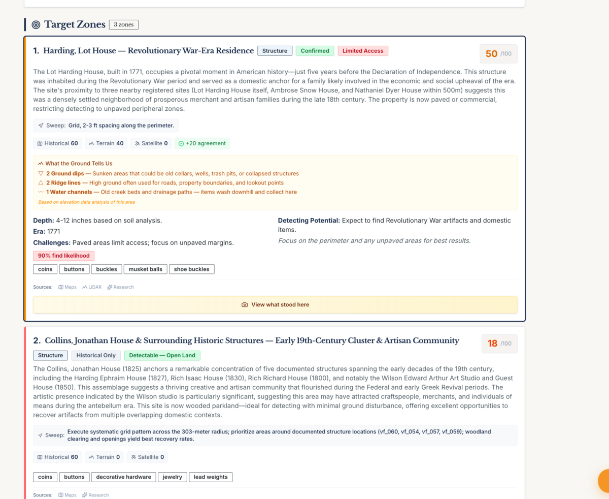Click the Focus on the perimeter italic note
609x499 pixels.
click(374, 240)
